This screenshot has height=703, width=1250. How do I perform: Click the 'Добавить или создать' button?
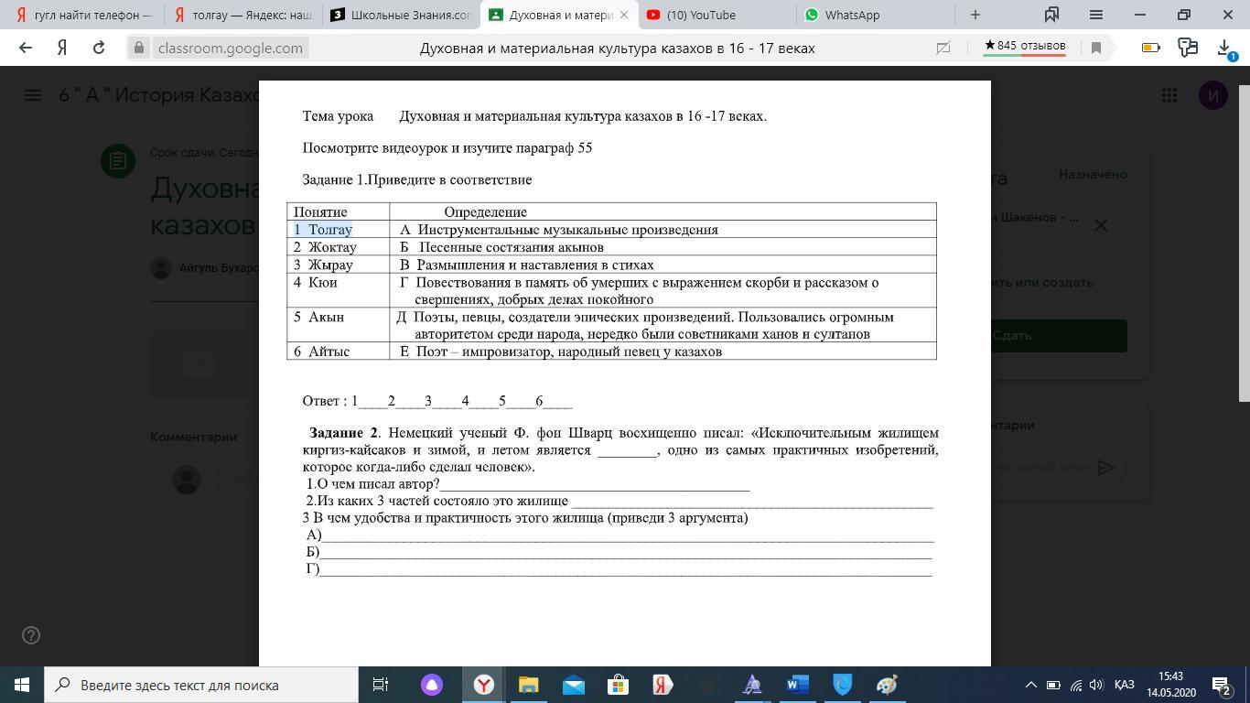(1061, 282)
